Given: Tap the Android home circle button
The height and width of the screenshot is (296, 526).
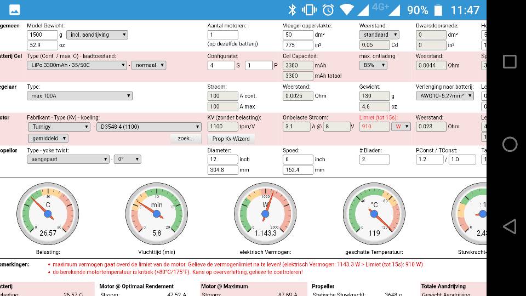Looking at the screenshot, I should point(510,144).
